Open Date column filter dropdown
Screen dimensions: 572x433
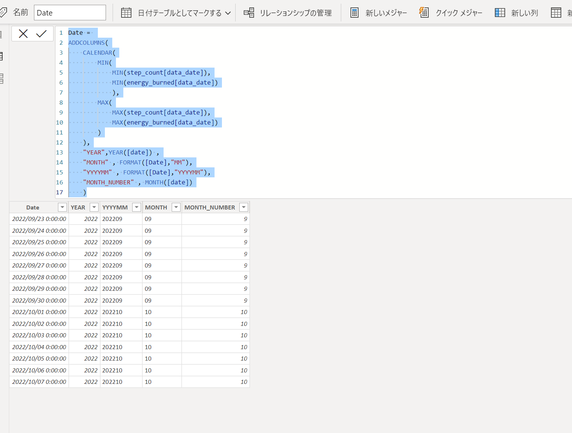62,207
